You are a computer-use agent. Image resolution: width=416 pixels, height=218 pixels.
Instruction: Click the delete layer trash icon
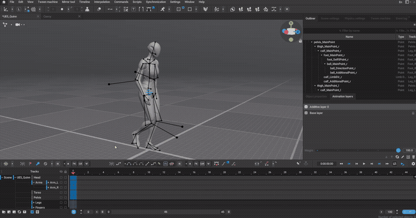click(413, 157)
